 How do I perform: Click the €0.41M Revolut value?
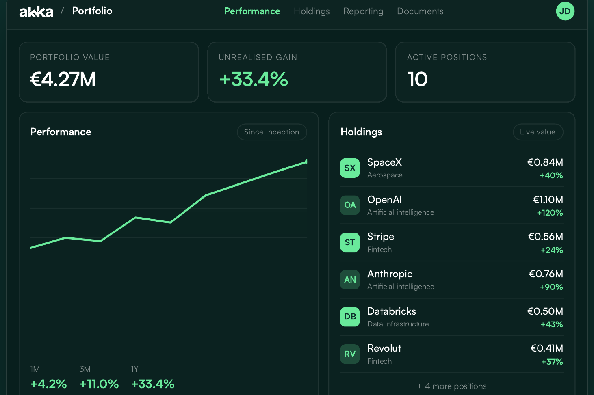(x=547, y=348)
